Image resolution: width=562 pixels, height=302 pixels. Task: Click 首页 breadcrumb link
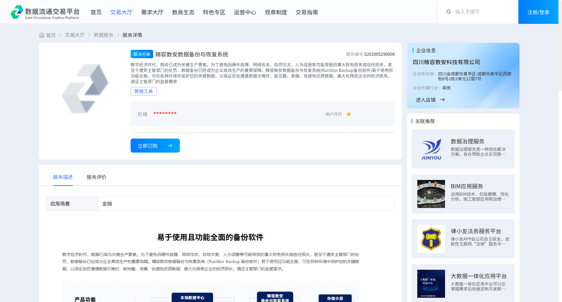coord(51,35)
